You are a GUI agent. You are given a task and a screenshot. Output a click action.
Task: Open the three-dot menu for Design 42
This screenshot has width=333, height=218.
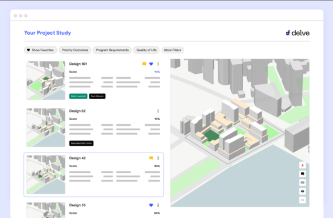pos(158,158)
